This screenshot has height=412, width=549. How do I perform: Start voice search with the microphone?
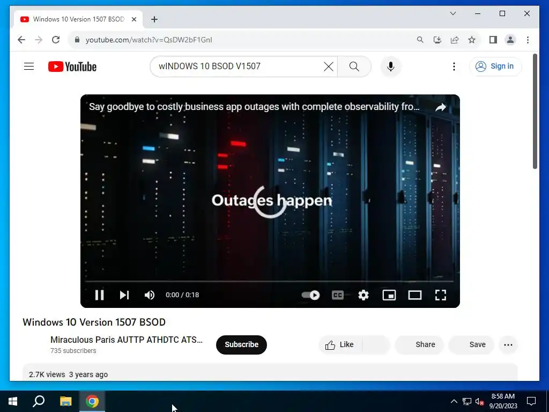pos(391,66)
